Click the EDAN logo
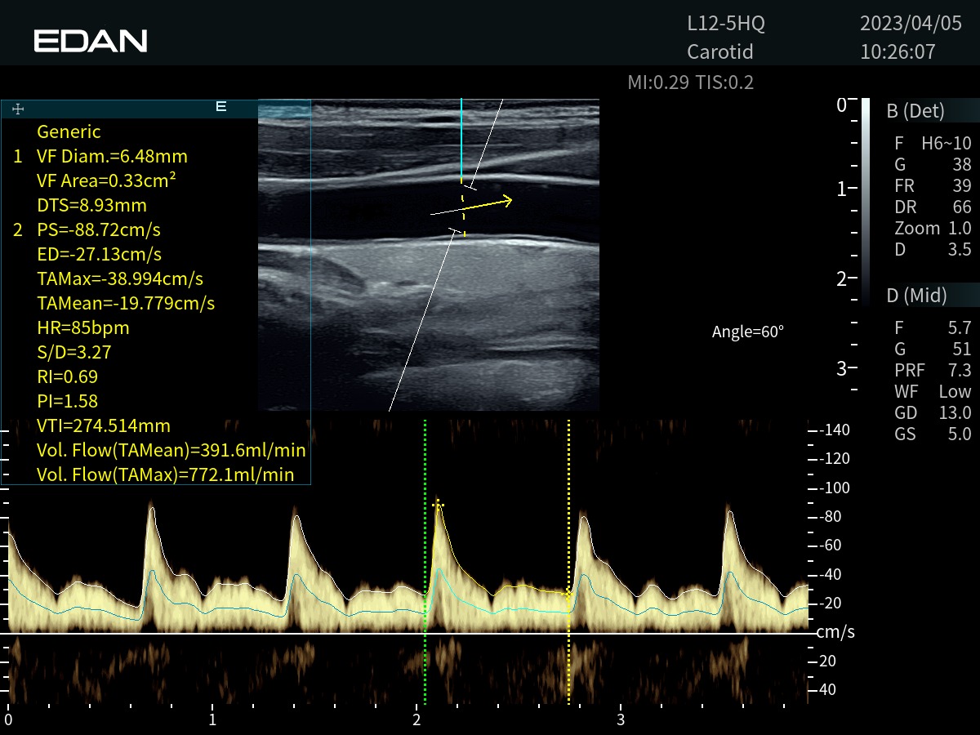 click(x=91, y=42)
